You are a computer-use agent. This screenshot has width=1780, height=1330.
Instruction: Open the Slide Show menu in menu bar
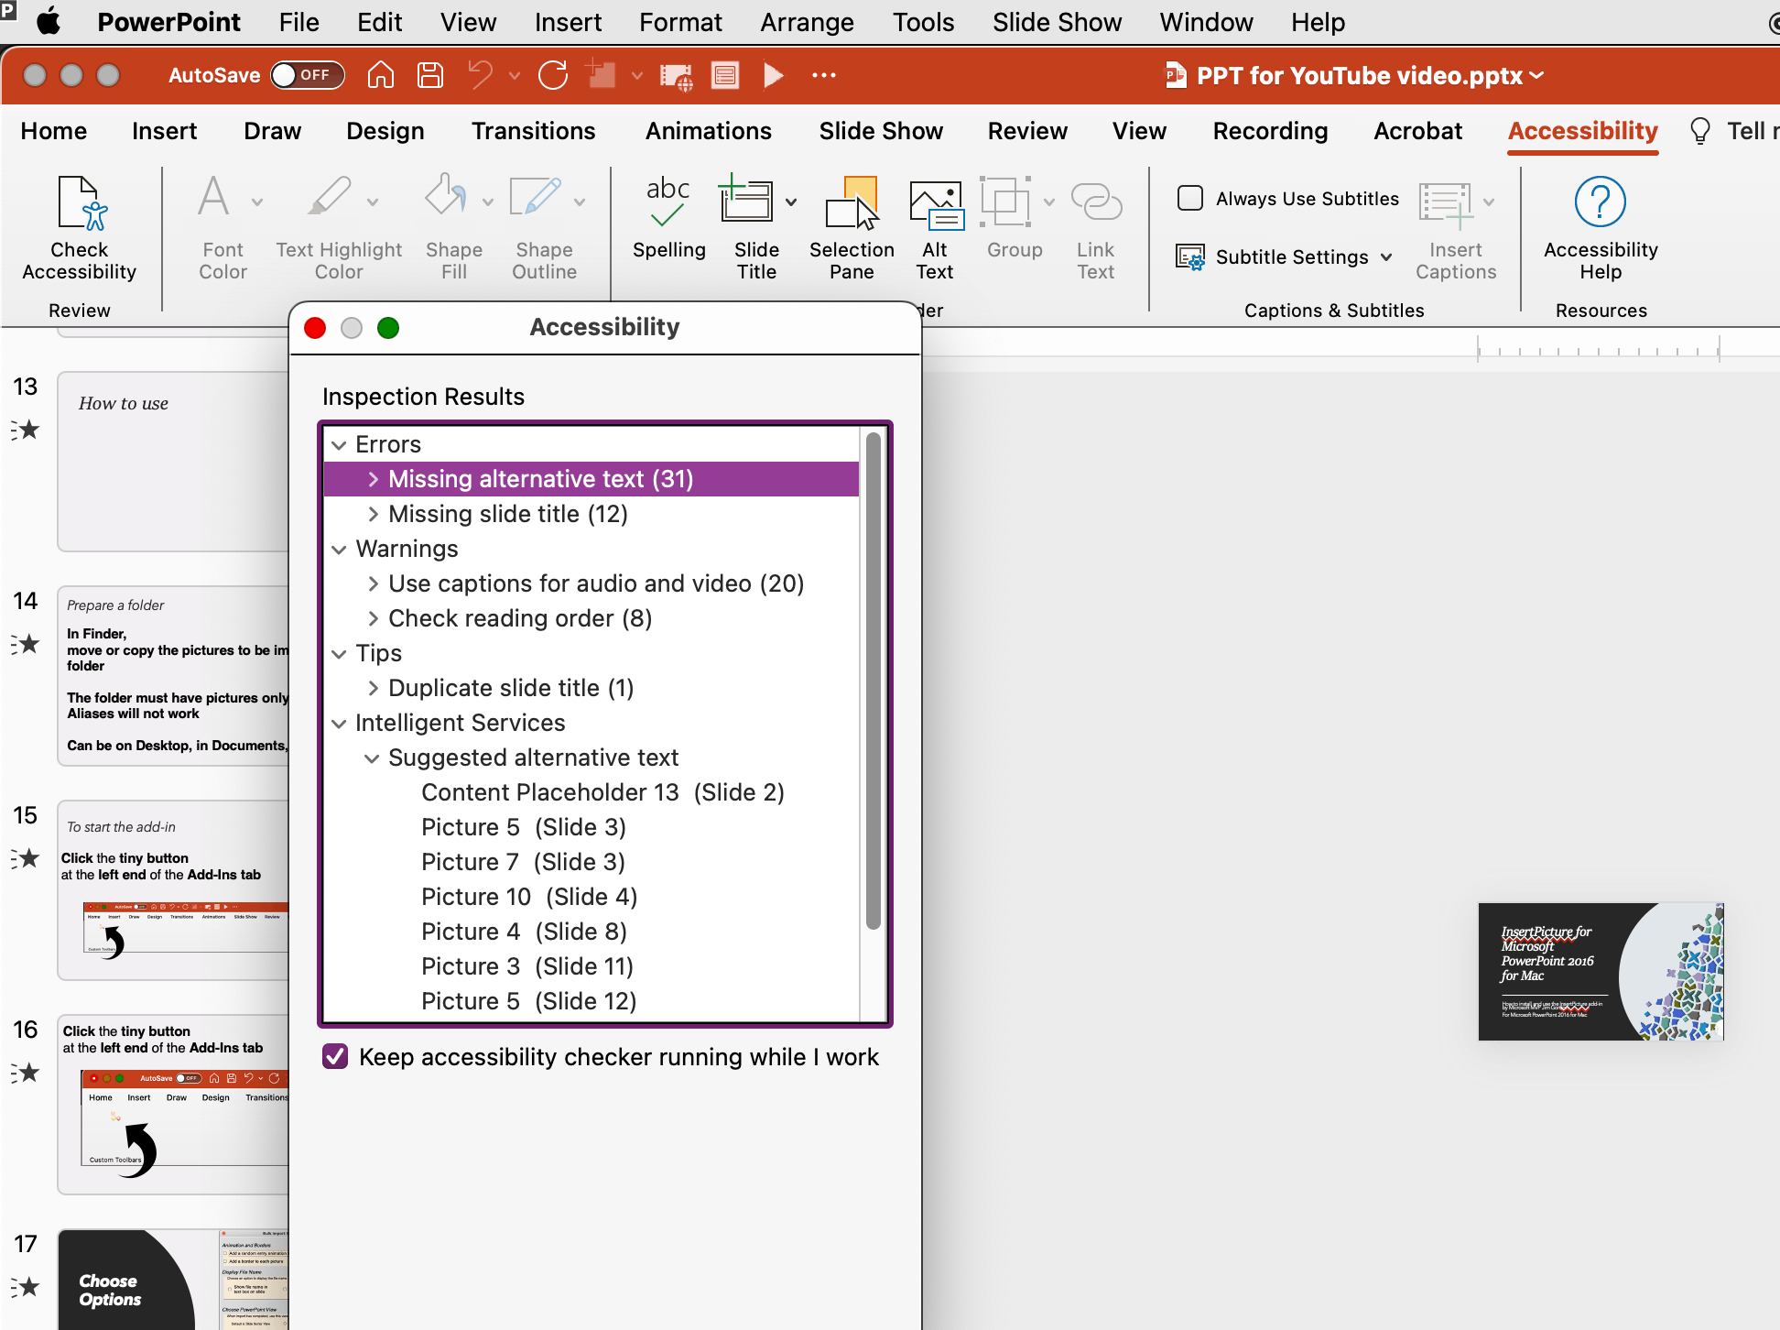1057,22
